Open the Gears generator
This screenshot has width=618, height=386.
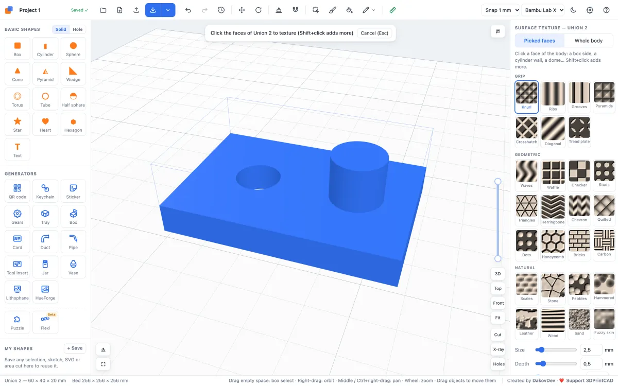(18, 216)
